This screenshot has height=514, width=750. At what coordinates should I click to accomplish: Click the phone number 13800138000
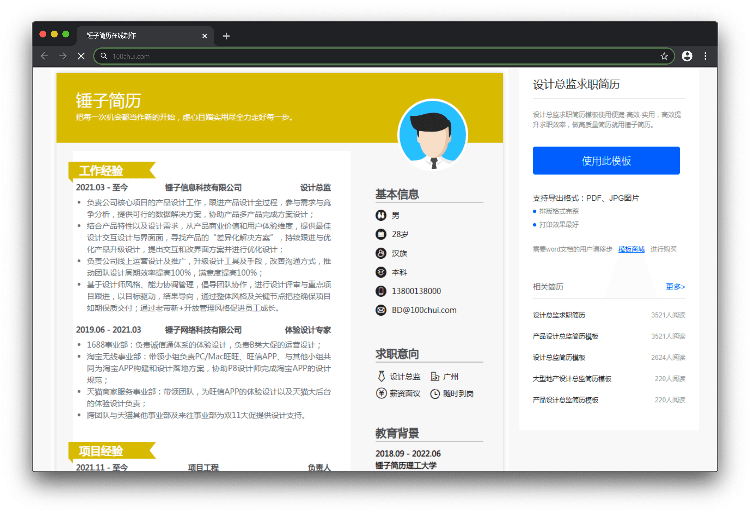[416, 291]
